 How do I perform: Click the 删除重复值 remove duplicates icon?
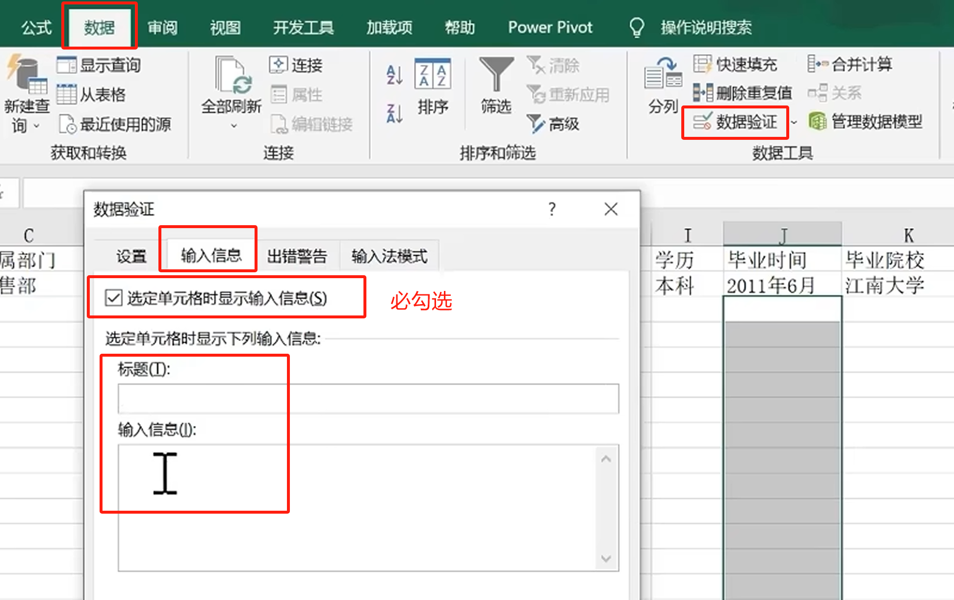(x=702, y=92)
